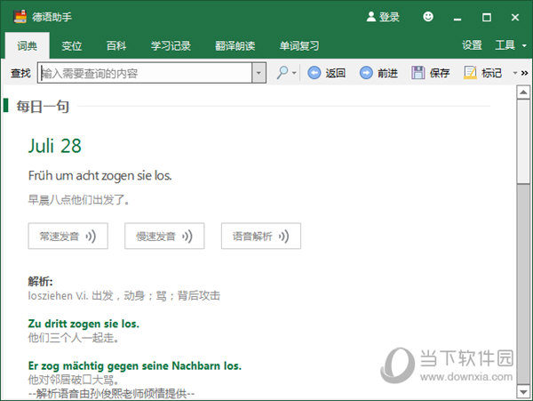
Task: Show more toolbar items via » chevron
Action: pyautogui.click(x=524, y=73)
